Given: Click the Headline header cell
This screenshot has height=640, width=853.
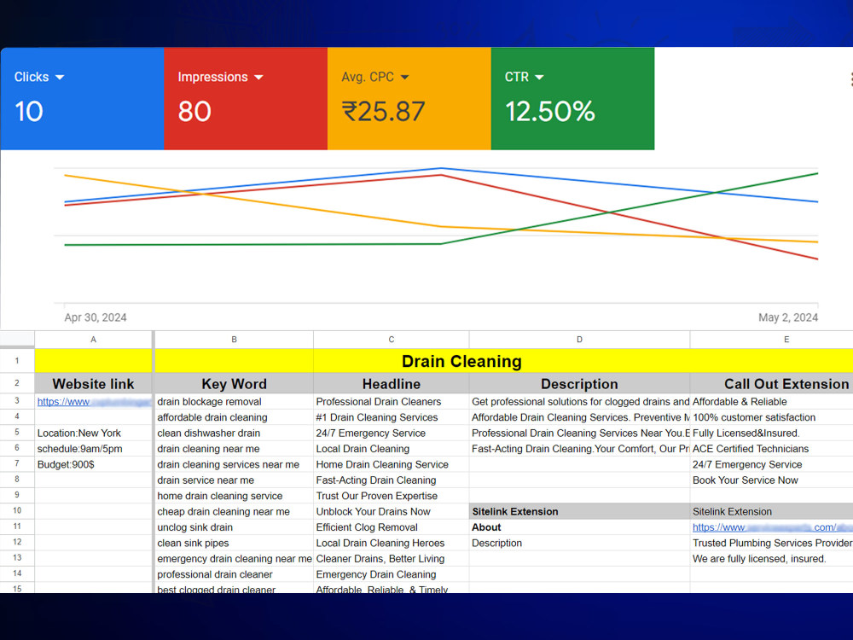Looking at the screenshot, I should (x=392, y=384).
